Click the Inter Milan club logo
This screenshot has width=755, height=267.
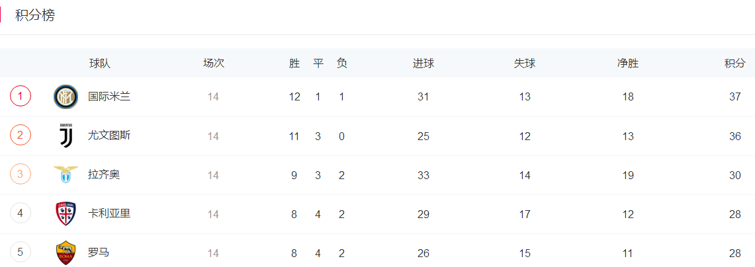pyautogui.click(x=66, y=96)
